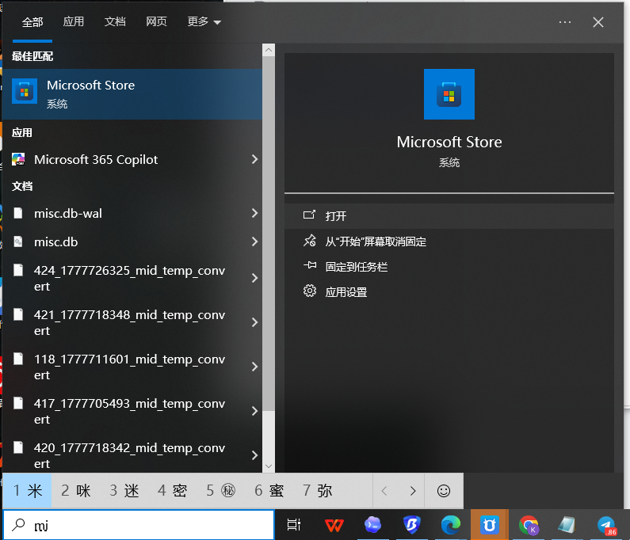Open the 更多 dropdown menu

pos(204,21)
